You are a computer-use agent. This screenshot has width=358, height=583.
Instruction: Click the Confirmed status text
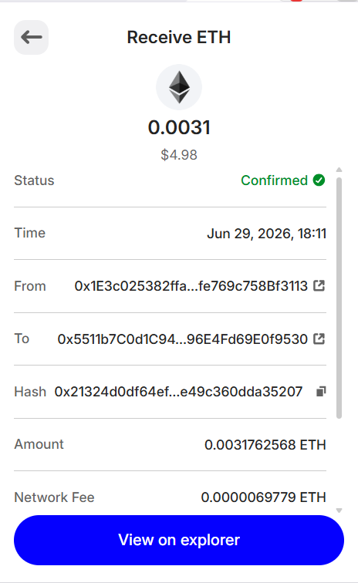click(x=274, y=180)
